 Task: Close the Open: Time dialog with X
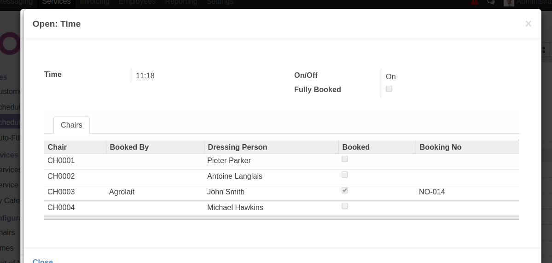[528, 23]
